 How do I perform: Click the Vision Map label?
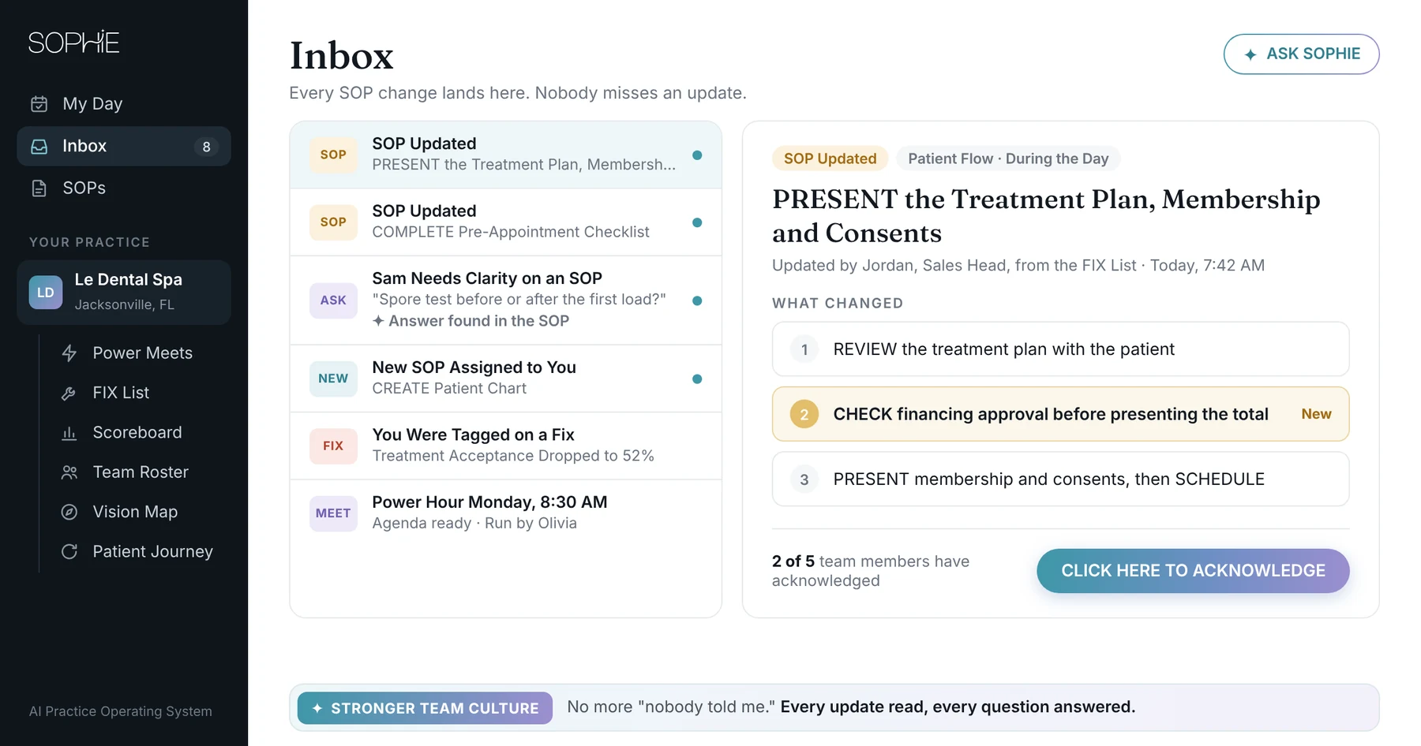coord(135,512)
